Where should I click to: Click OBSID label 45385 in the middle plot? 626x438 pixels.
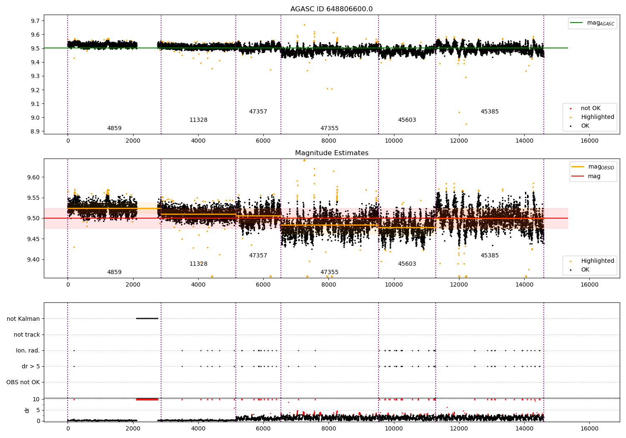(x=490, y=256)
